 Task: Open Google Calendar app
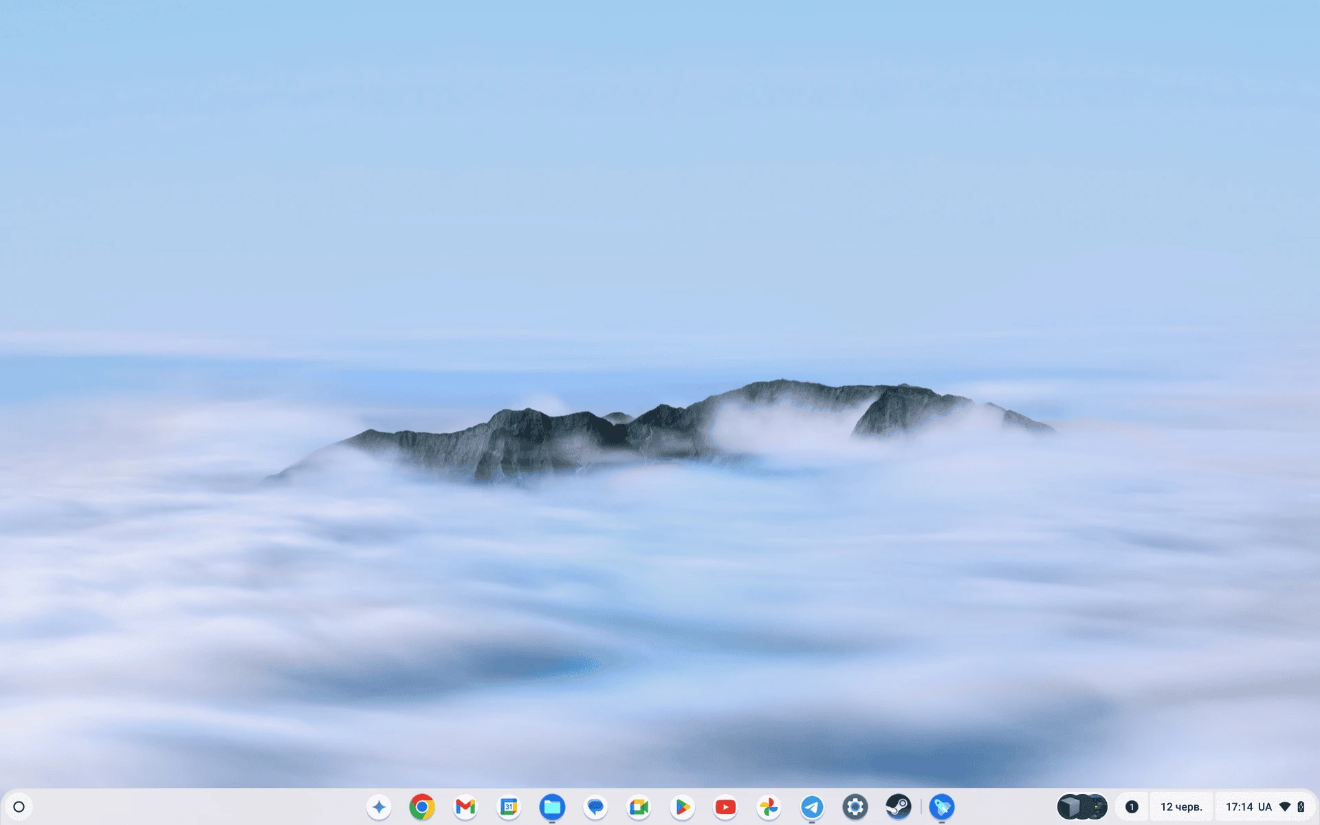click(509, 806)
